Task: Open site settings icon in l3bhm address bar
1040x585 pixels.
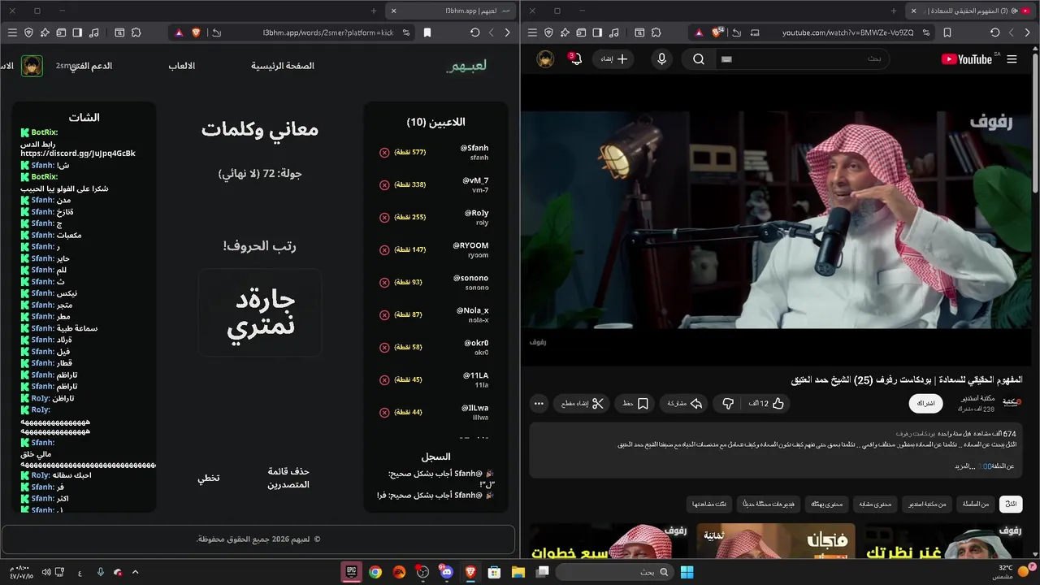Action: 406,32
